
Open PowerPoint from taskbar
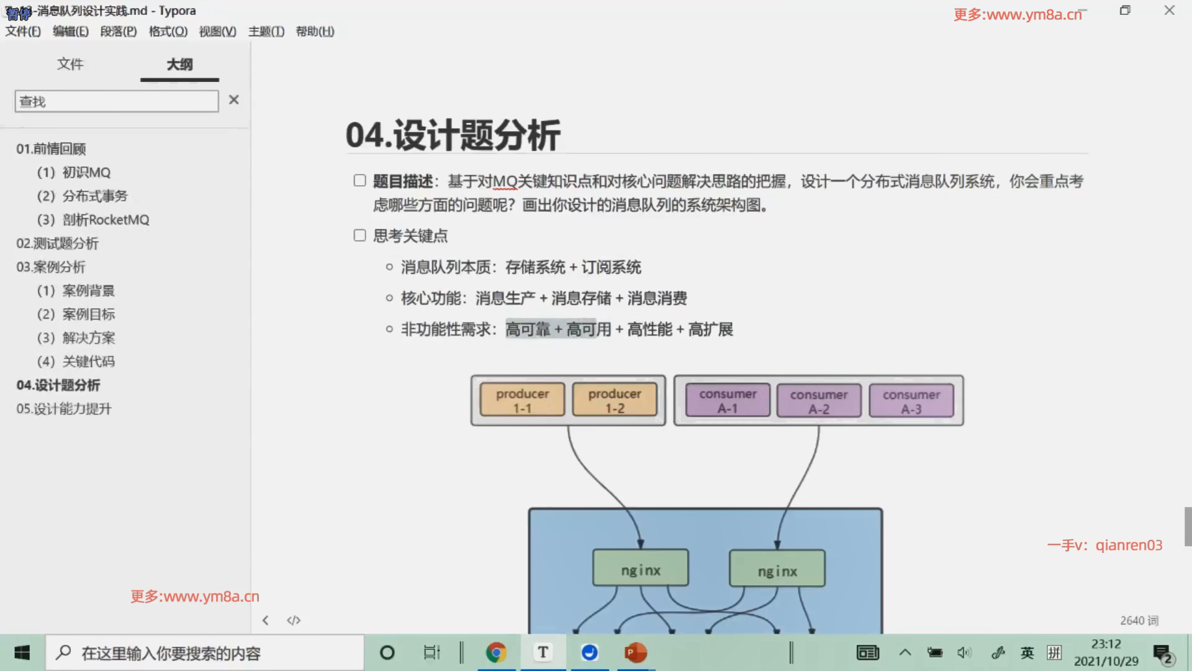pos(635,652)
